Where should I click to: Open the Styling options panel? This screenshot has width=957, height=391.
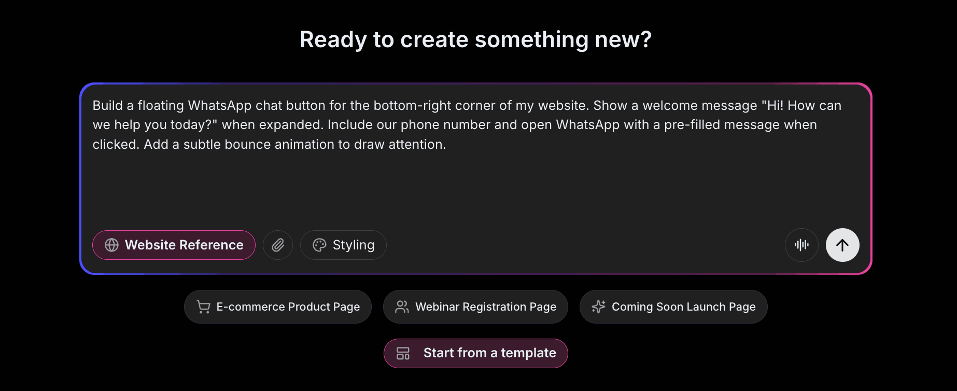pos(343,245)
